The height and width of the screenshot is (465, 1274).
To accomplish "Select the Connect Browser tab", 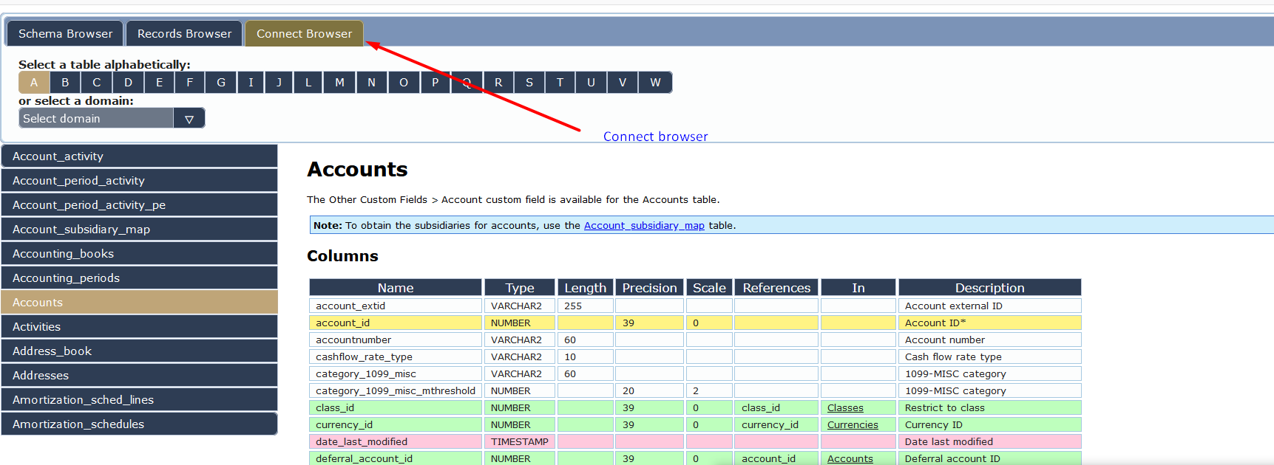I will [304, 33].
